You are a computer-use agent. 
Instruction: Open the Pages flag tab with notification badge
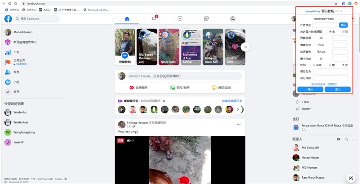pos(154,19)
